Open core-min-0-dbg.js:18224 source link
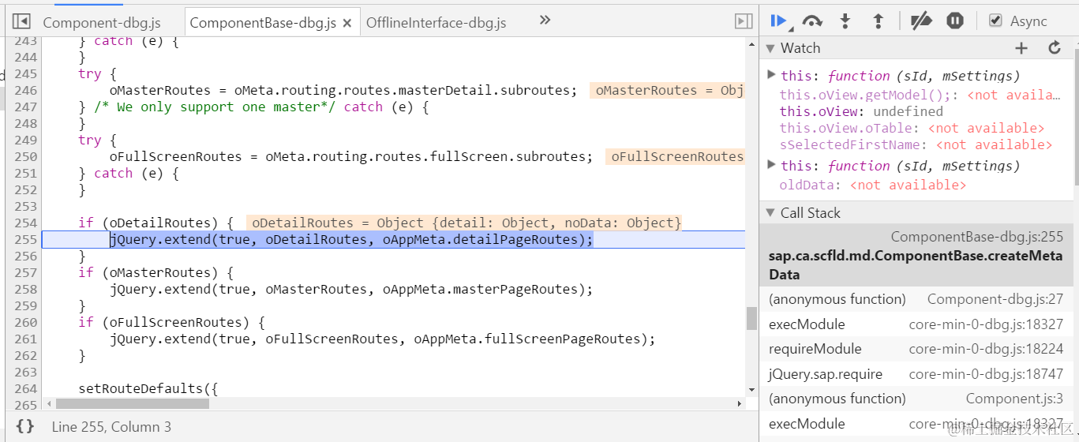Screen dimensions: 1079x442 coord(986,349)
